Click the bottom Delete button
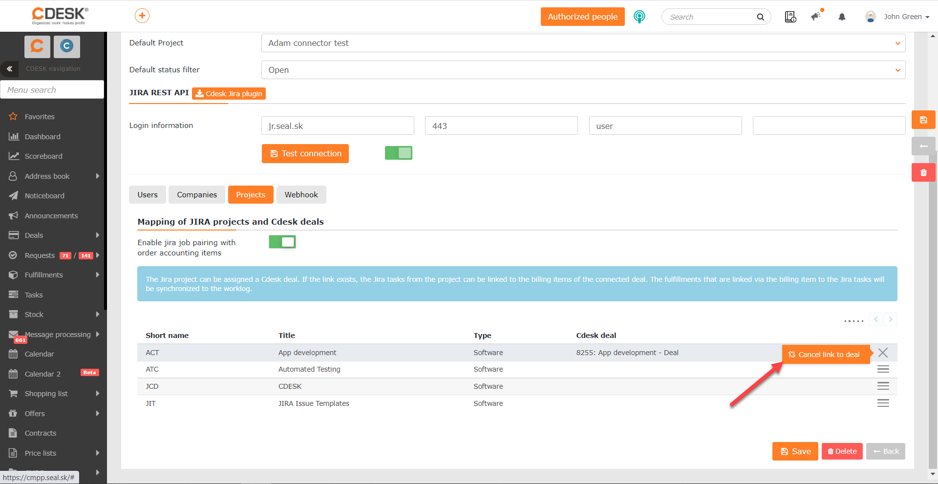 [x=842, y=451]
